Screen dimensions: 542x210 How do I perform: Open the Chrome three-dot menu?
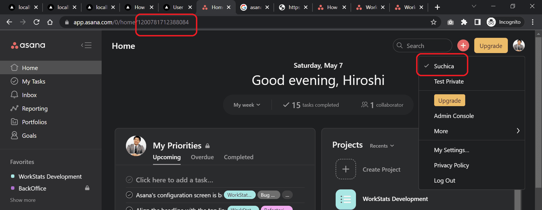(x=533, y=22)
